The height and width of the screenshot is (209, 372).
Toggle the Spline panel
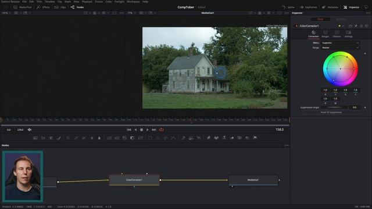(x=288, y=8)
